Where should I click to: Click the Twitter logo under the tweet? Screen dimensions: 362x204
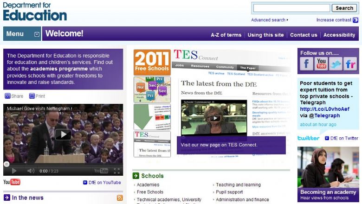(309, 138)
